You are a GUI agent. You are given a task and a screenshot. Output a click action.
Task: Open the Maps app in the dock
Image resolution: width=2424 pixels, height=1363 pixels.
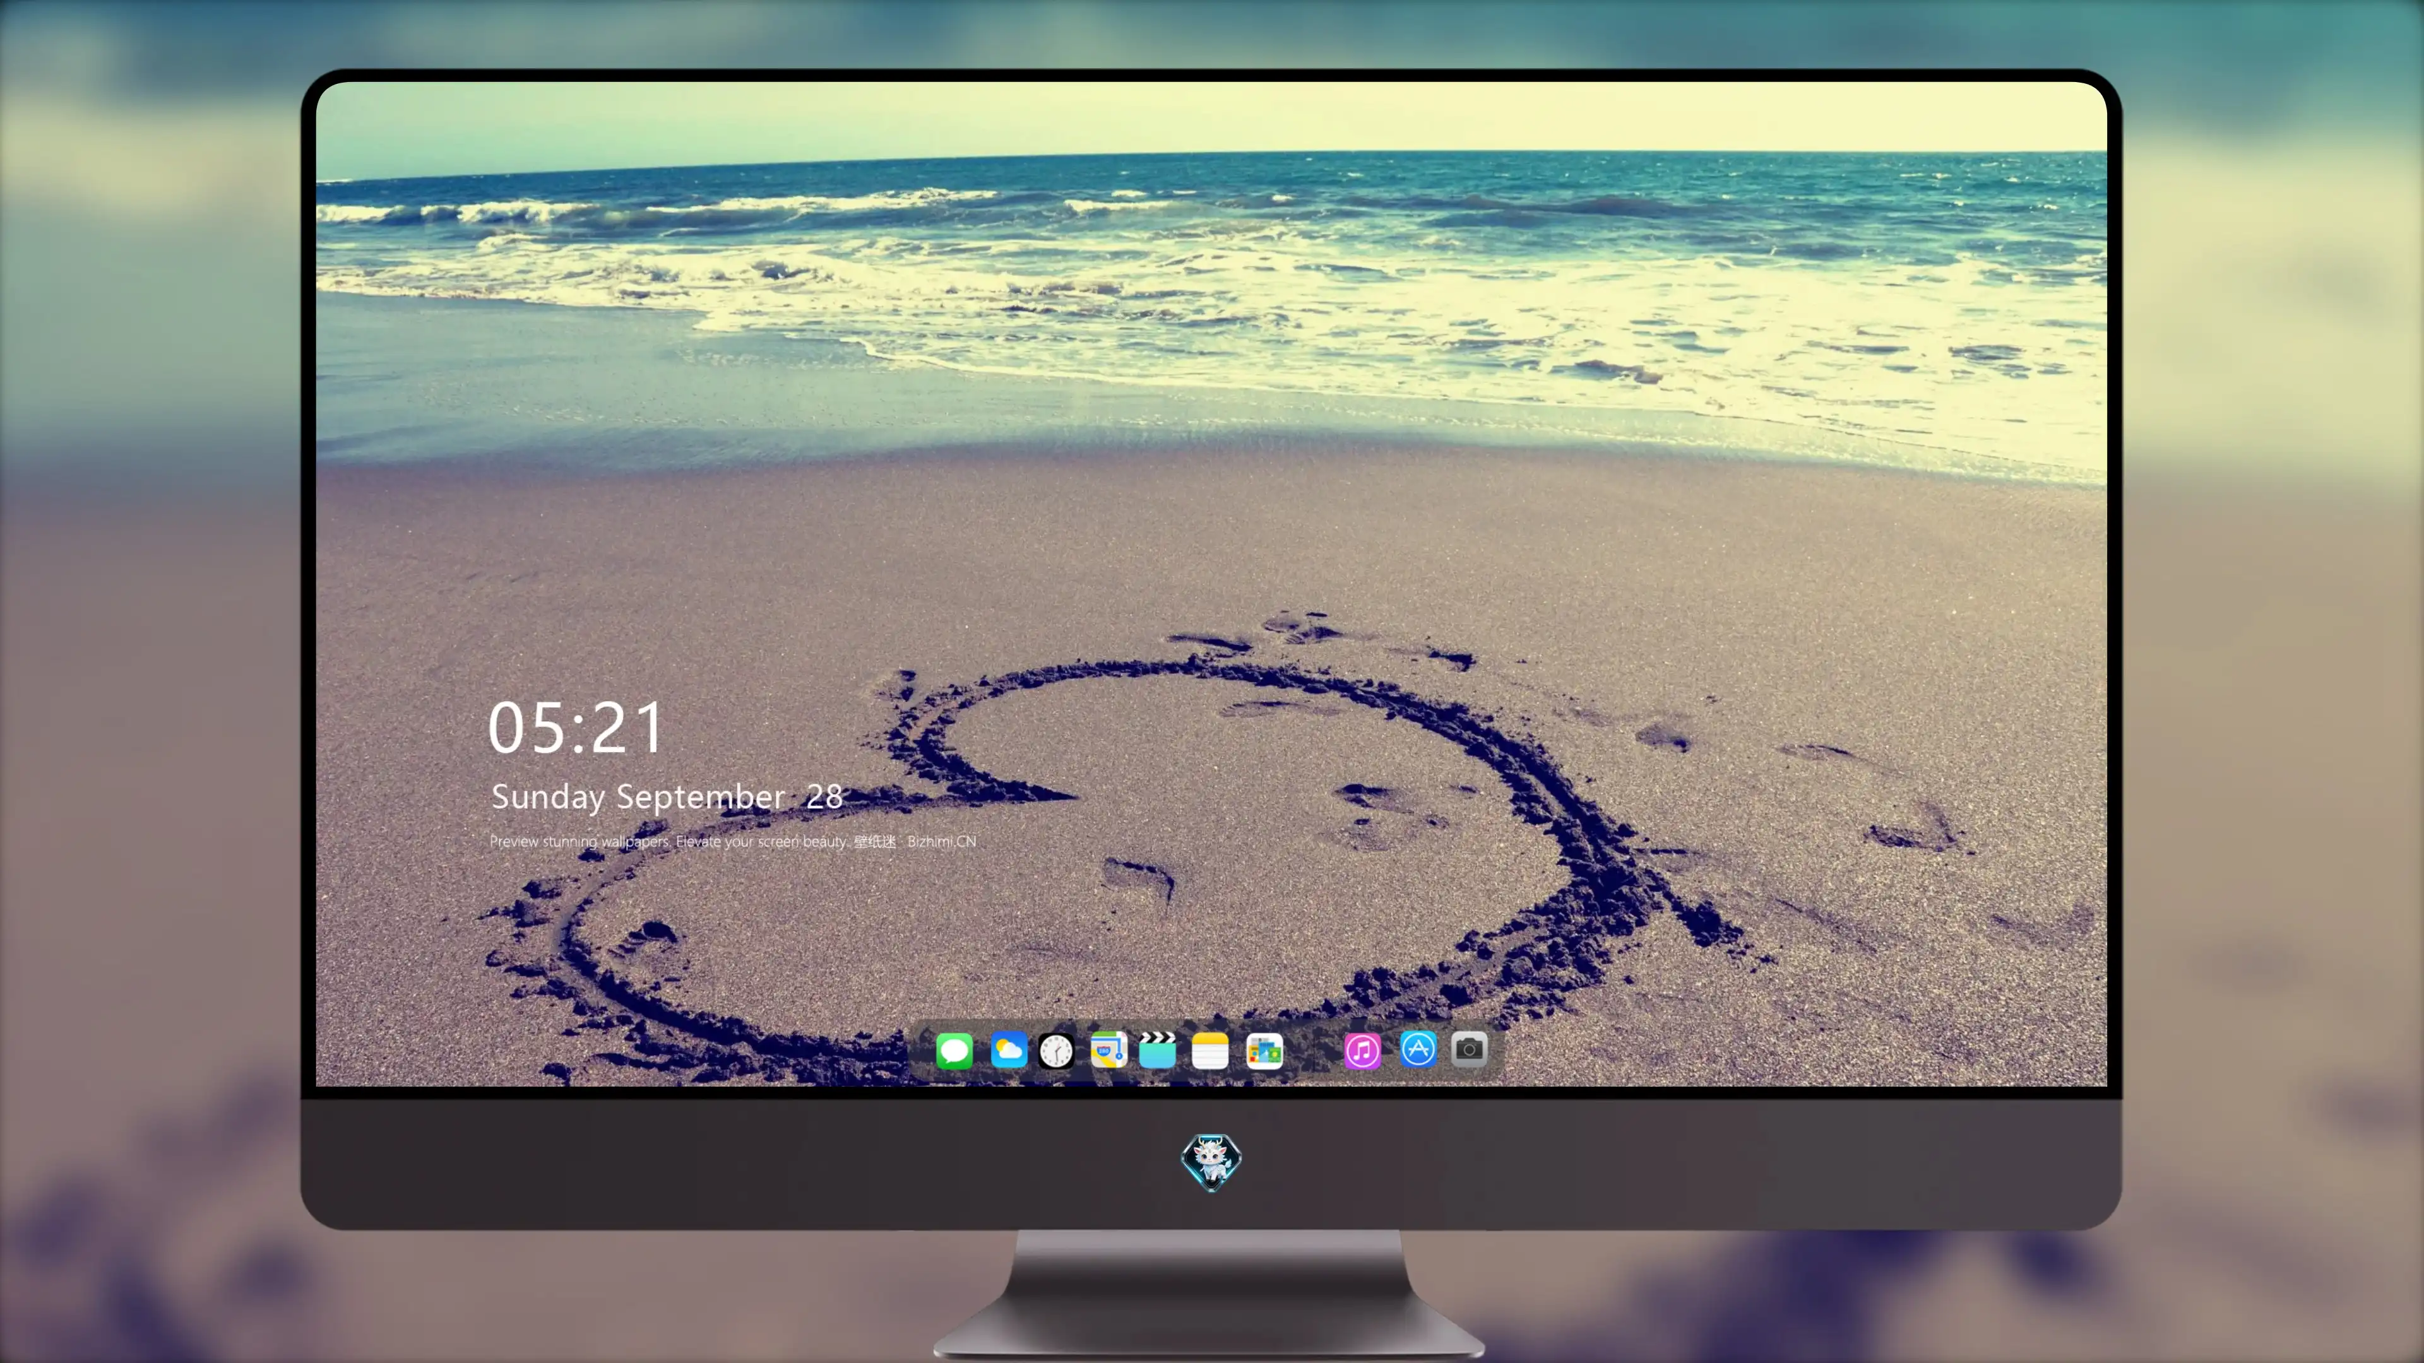pos(1108,1050)
